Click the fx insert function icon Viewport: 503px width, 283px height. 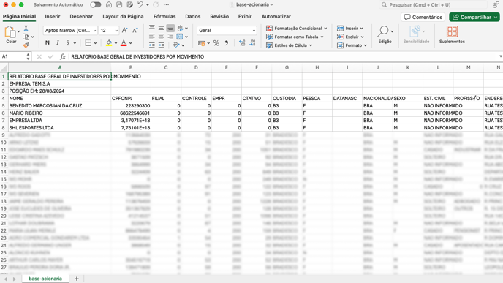[63, 57]
